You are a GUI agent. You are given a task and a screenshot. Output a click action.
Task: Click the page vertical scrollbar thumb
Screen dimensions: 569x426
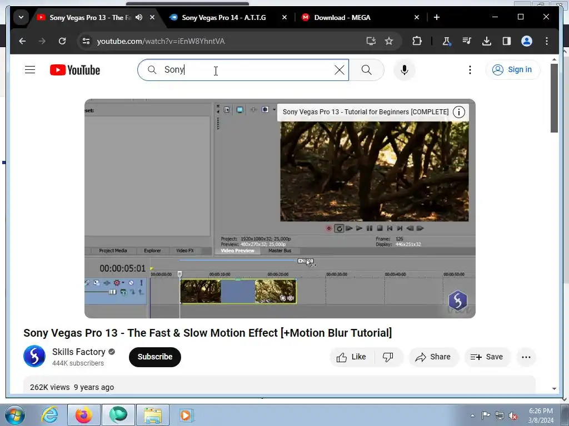(x=554, y=98)
